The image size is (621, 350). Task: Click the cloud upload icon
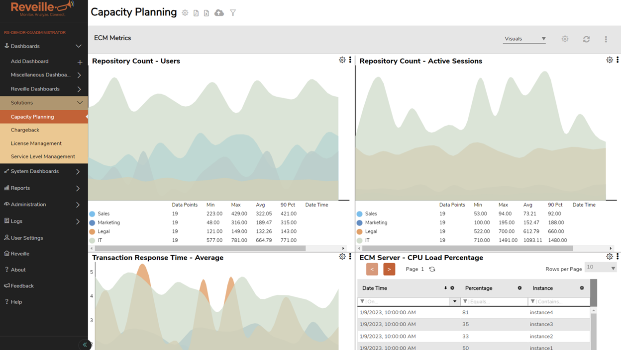pyautogui.click(x=219, y=13)
